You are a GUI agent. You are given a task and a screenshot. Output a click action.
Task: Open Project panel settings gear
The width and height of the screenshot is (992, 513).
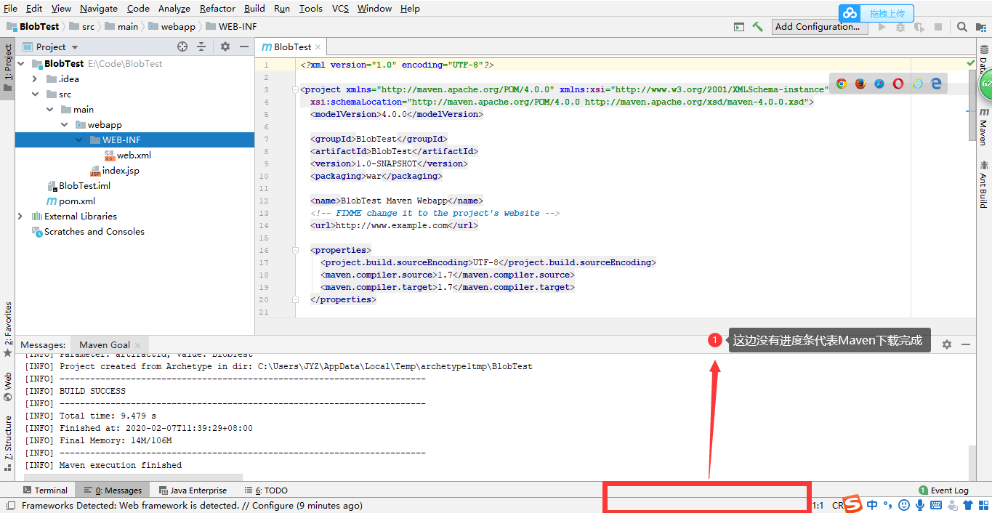pyautogui.click(x=225, y=47)
